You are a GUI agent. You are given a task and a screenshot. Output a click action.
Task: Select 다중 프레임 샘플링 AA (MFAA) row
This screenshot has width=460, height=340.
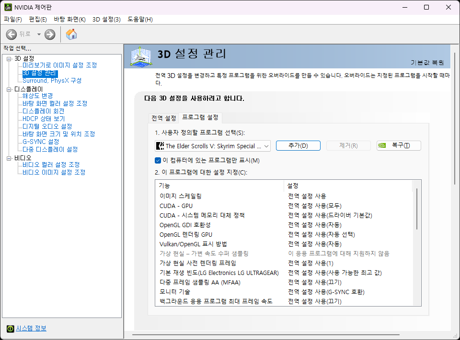click(284, 282)
